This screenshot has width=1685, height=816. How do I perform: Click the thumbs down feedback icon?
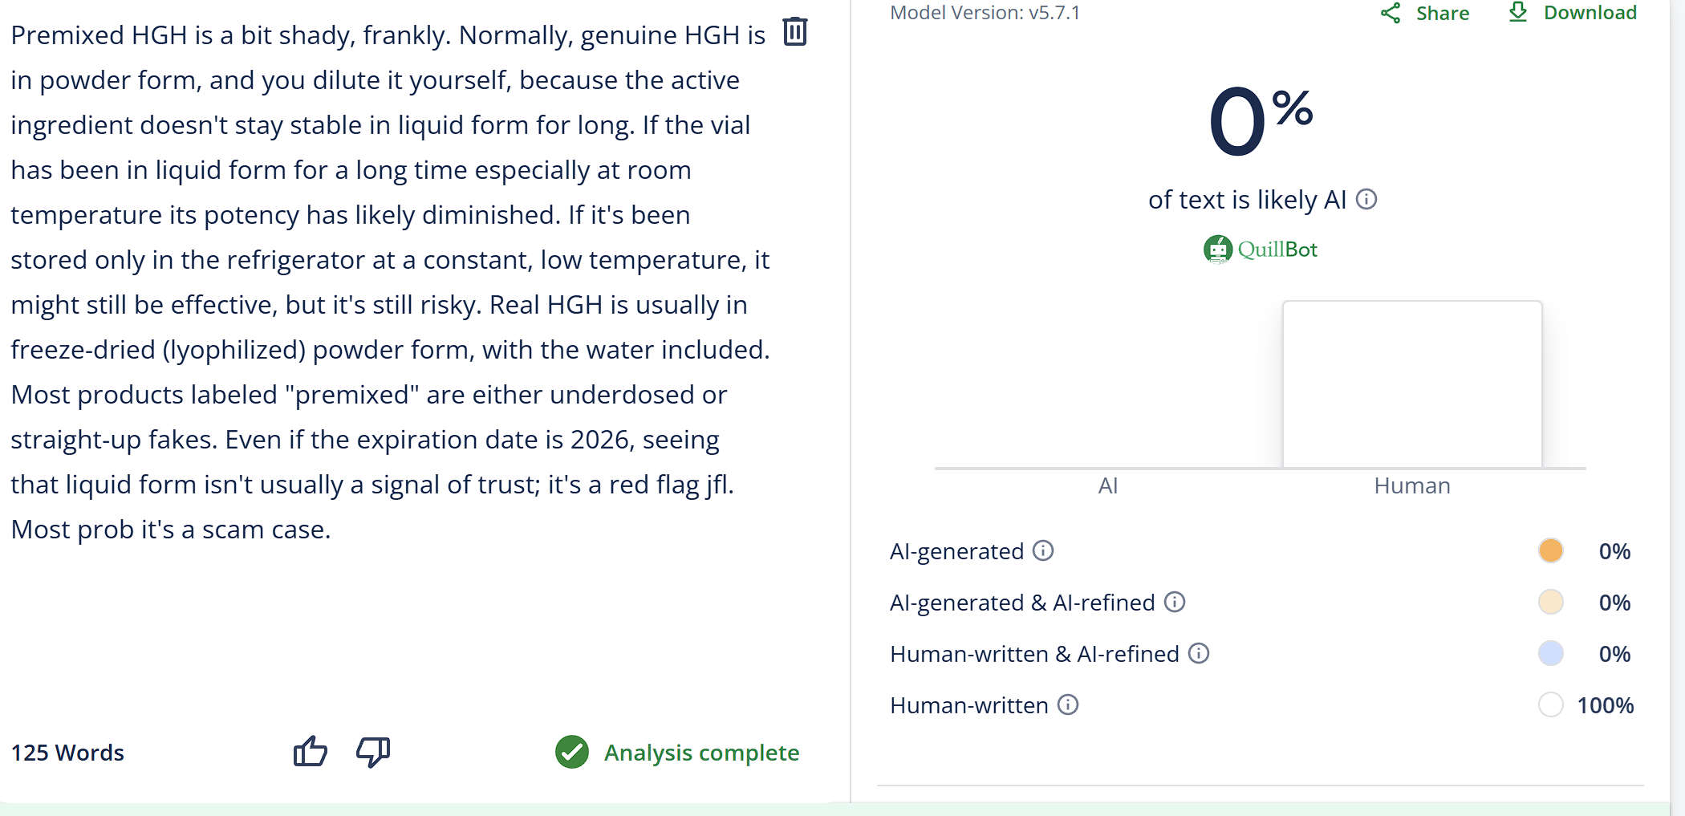point(373,752)
